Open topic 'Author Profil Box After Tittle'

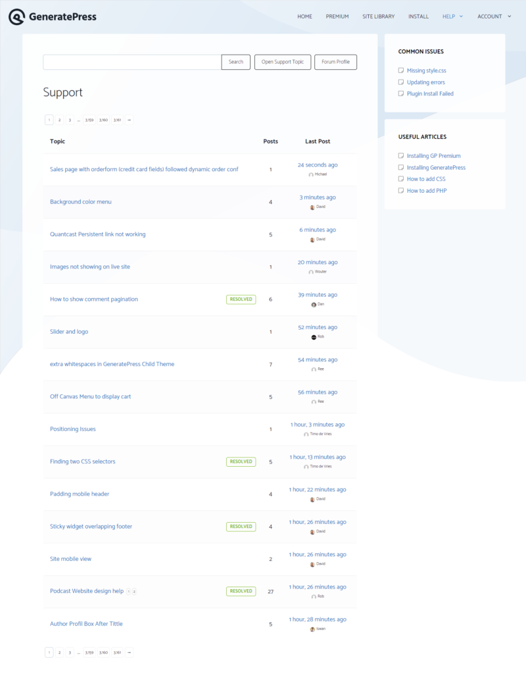coord(86,623)
